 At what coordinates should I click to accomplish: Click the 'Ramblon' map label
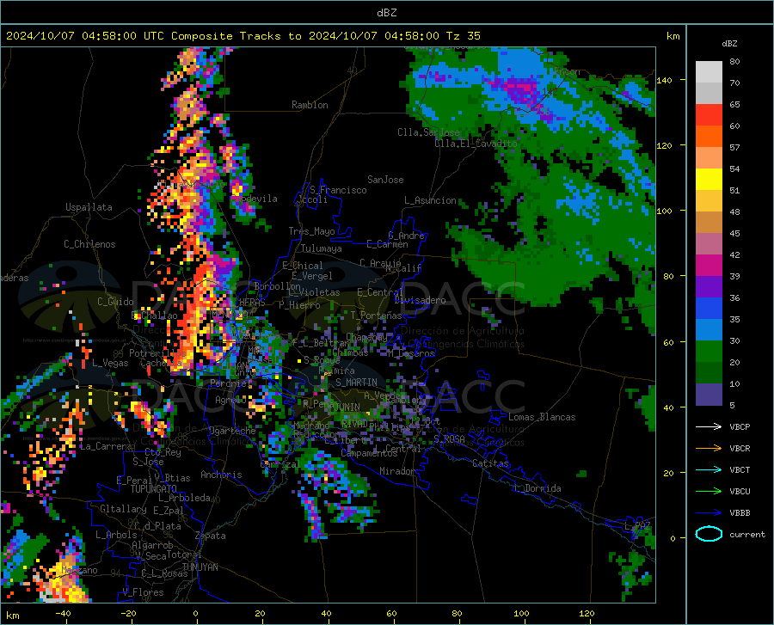pyautogui.click(x=310, y=105)
